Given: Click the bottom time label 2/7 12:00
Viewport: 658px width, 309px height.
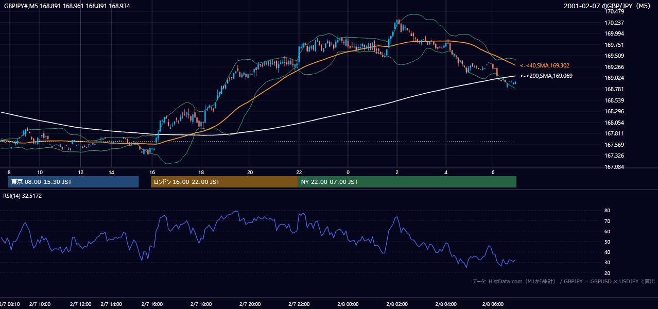Looking at the screenshot, I should click(80, 304).
